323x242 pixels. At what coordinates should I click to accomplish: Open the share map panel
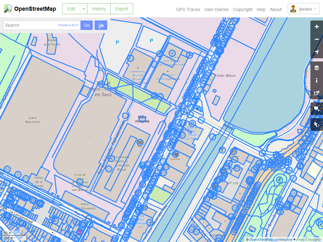[x=317, y=93]
